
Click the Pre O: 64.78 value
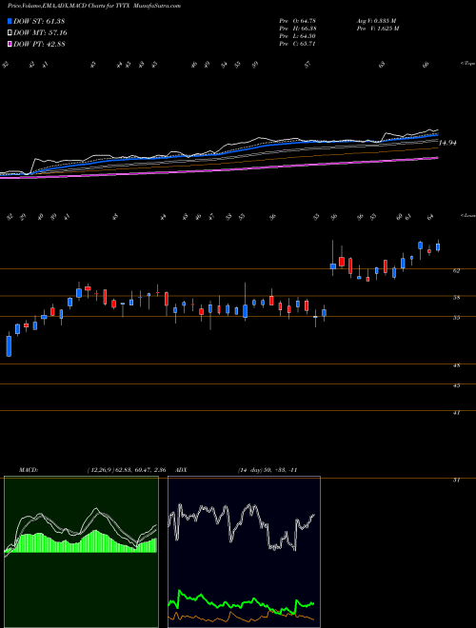[298, 21]
